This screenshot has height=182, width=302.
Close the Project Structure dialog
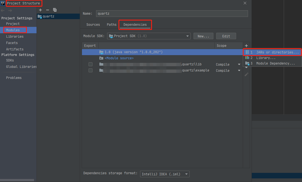245,3
